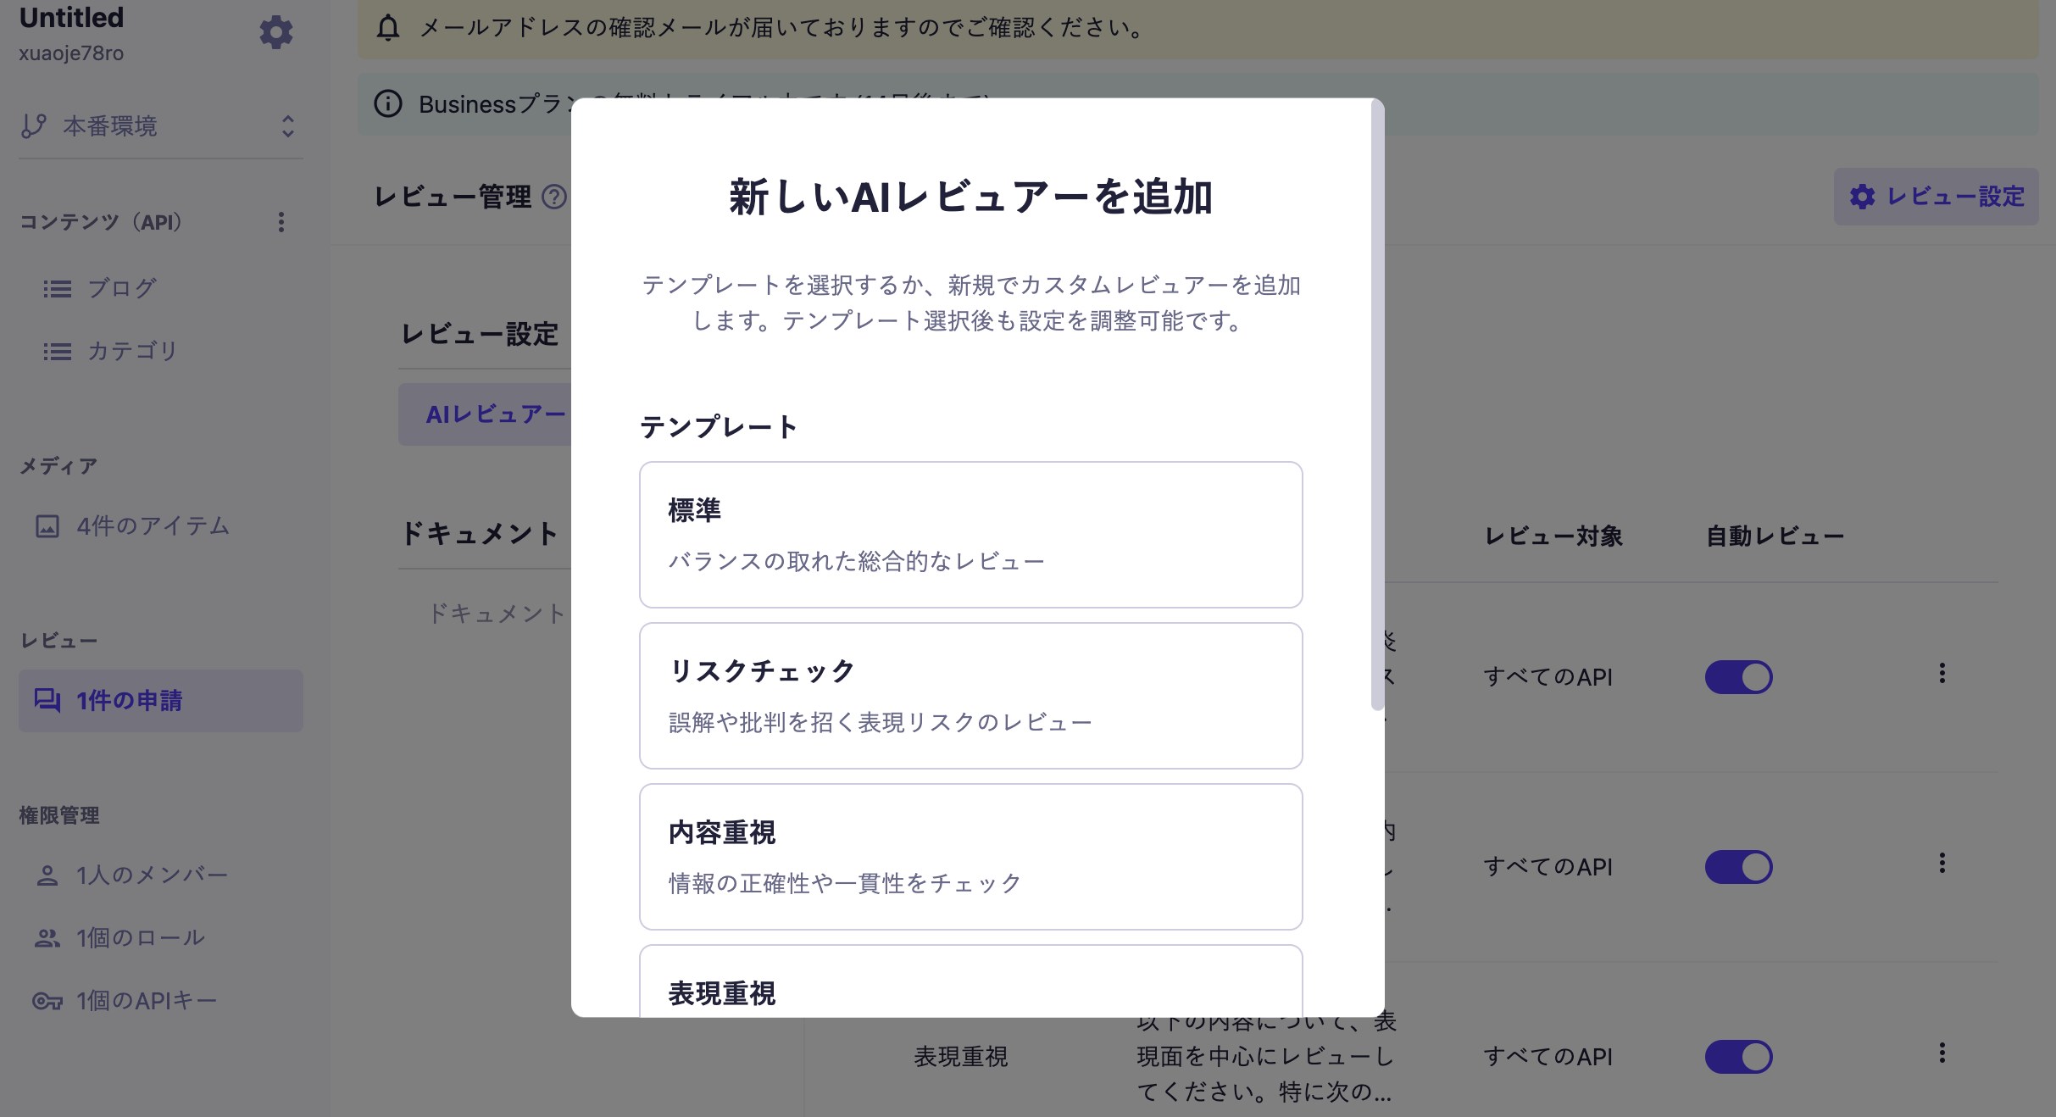Image resolution: width=2056 pixels, height=1117 pixels.
Task: Choose the リスクチェック template
Action: tap(970, 695)
